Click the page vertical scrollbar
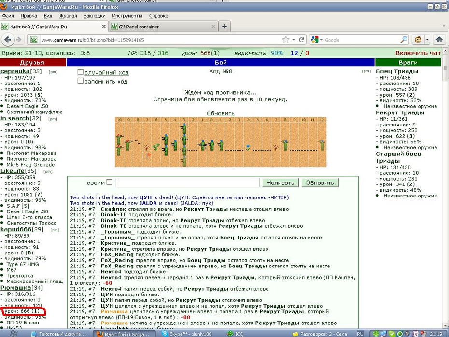The image size is (449, 337). tap(446, 188)
